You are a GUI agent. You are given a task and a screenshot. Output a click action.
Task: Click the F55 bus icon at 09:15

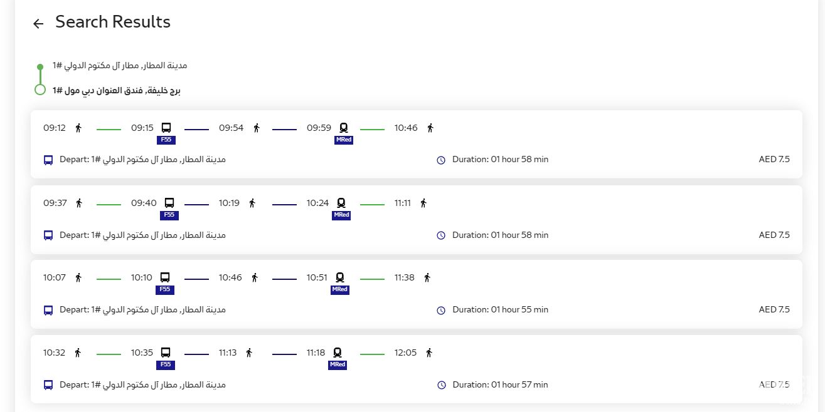[166, 128]
